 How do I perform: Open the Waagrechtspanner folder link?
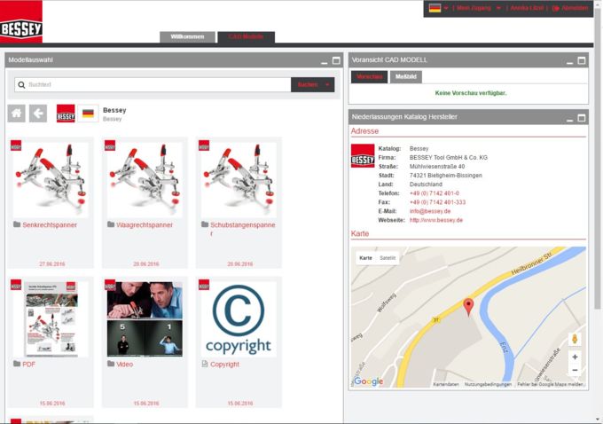(x=145, y=225)
